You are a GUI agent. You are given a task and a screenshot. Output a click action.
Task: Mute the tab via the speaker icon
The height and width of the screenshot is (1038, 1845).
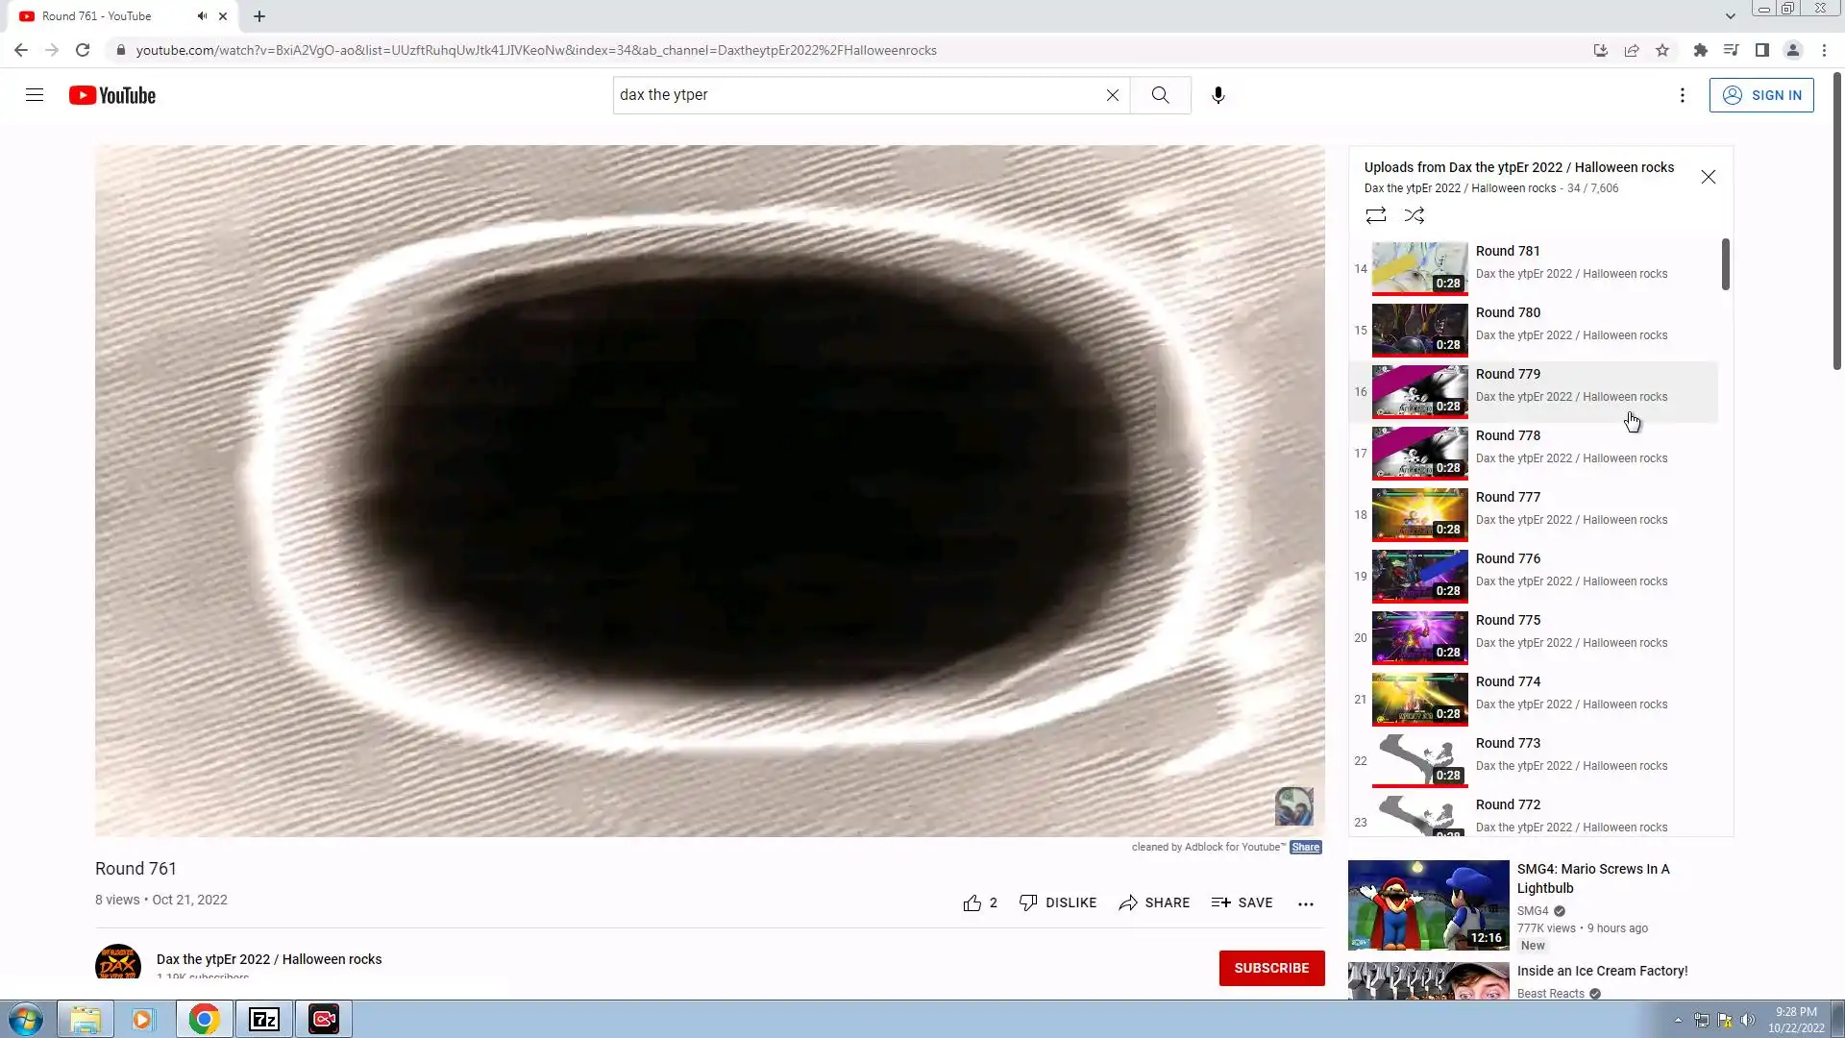tap(202, 16)
